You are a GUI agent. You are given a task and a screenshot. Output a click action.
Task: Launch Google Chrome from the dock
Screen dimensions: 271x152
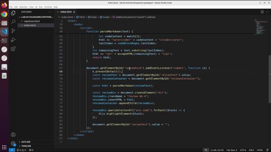click(x=4, y=14)
